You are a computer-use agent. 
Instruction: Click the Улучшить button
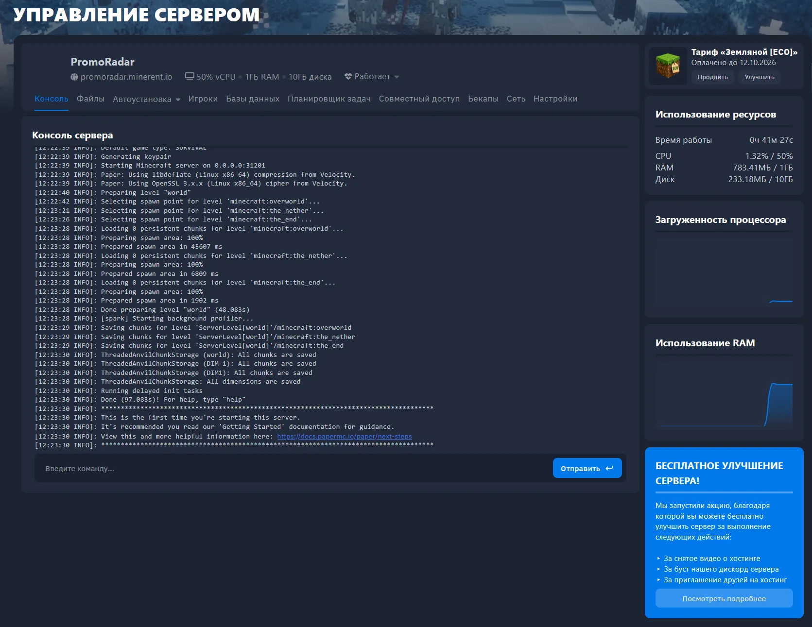coord(760,77)
